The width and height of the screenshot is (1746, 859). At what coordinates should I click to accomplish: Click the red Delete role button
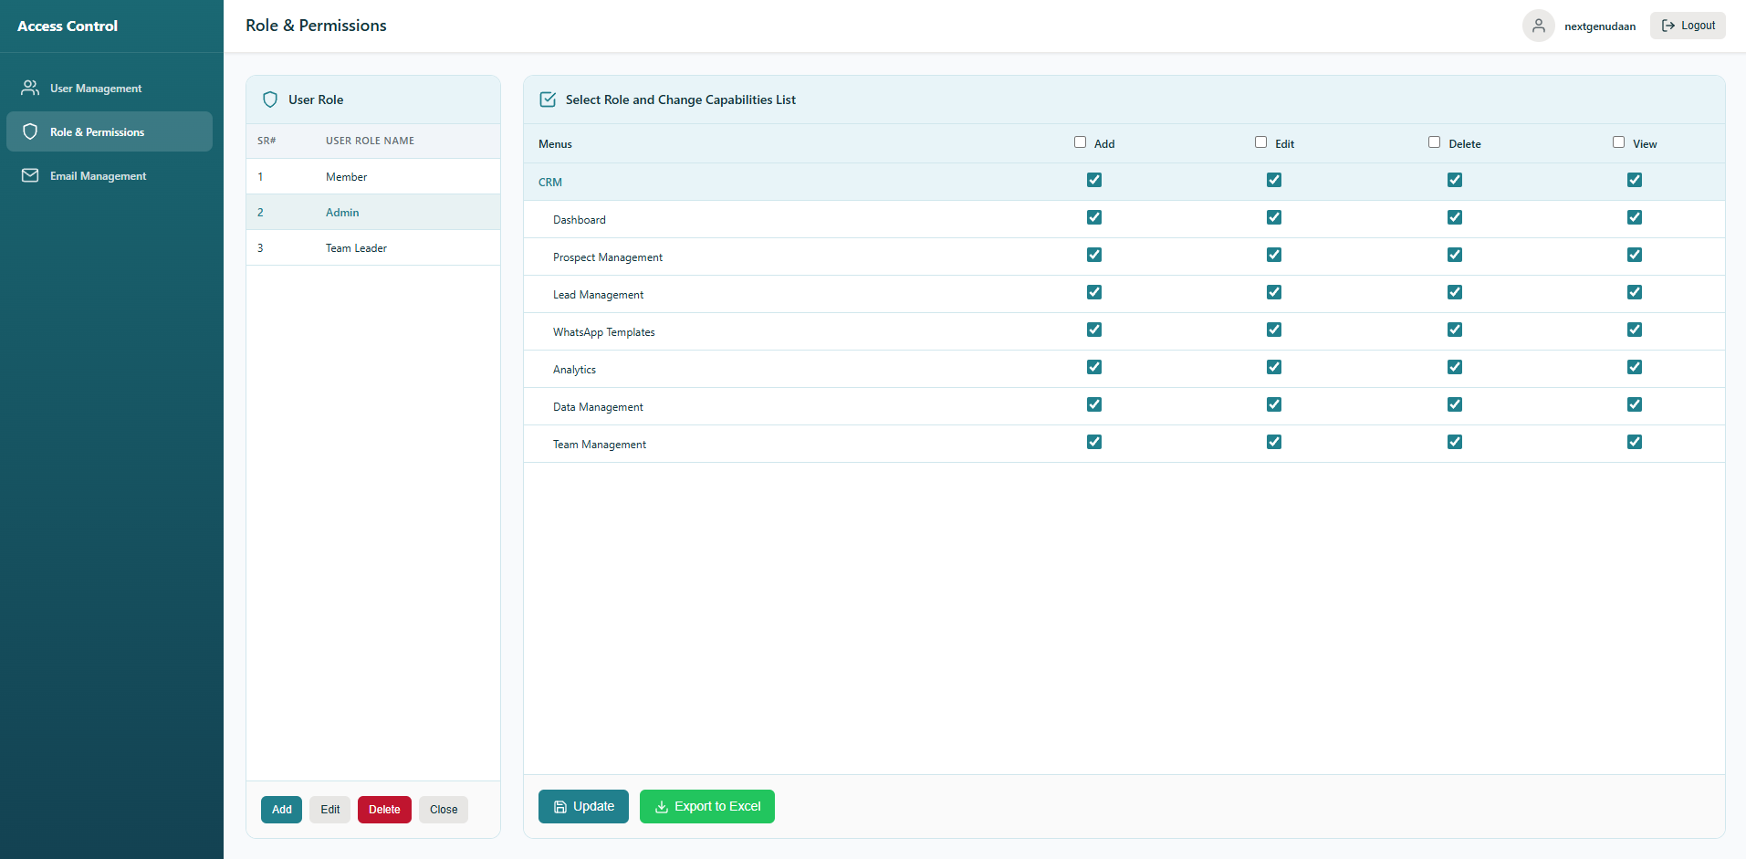tap(384, 810)
